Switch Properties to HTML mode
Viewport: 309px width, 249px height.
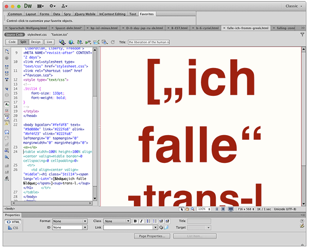[13, 222]
